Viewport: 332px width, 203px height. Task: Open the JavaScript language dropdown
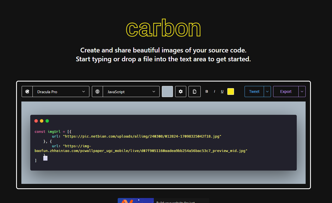(131, 92)
